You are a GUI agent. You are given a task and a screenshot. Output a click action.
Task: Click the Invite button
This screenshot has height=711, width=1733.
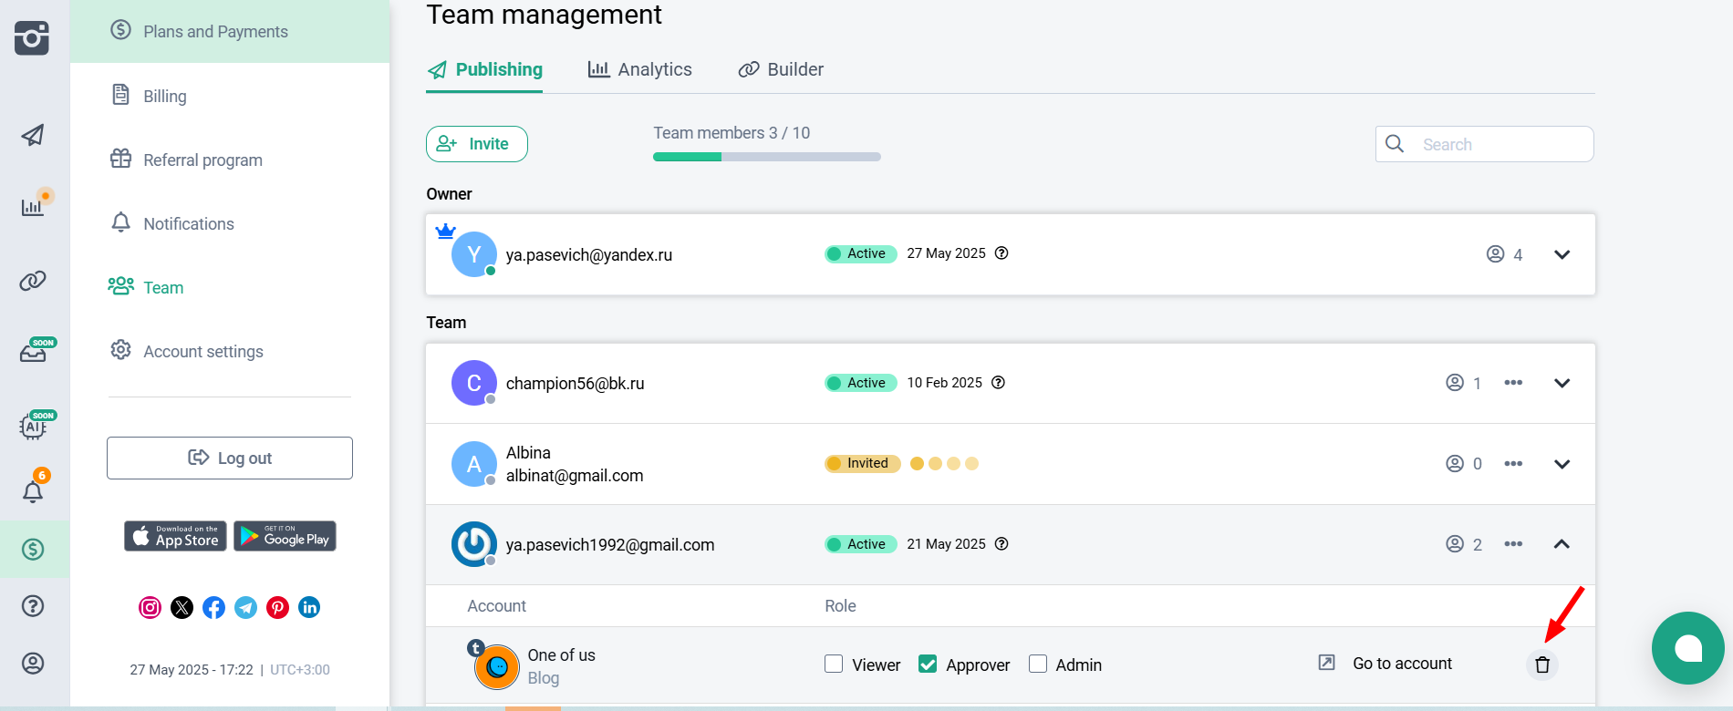pos(476,144)
